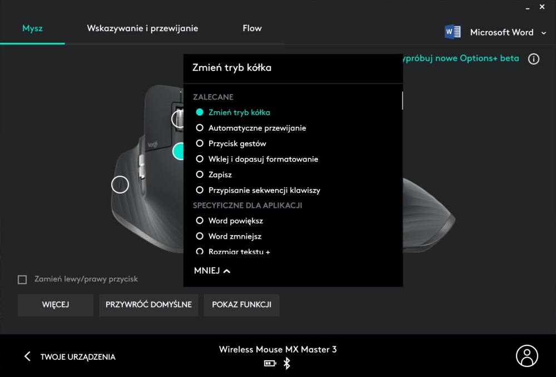Click the battery status icon
Image resolution: width=556 pixels, height=377 pixels.
pos(270,364)
